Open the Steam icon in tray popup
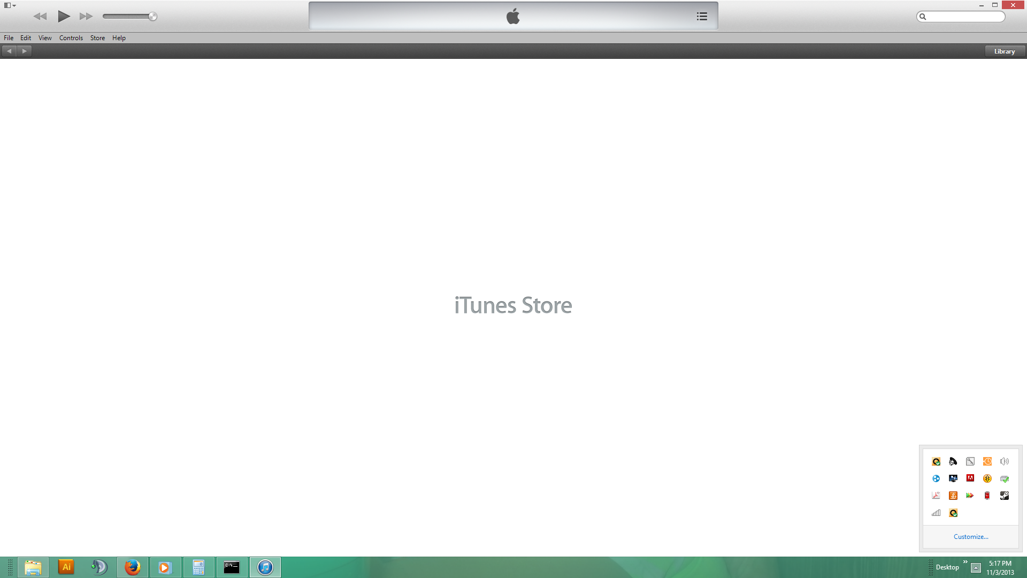The width and height of the screenshot is (1027, 578). coord(1004,496)
